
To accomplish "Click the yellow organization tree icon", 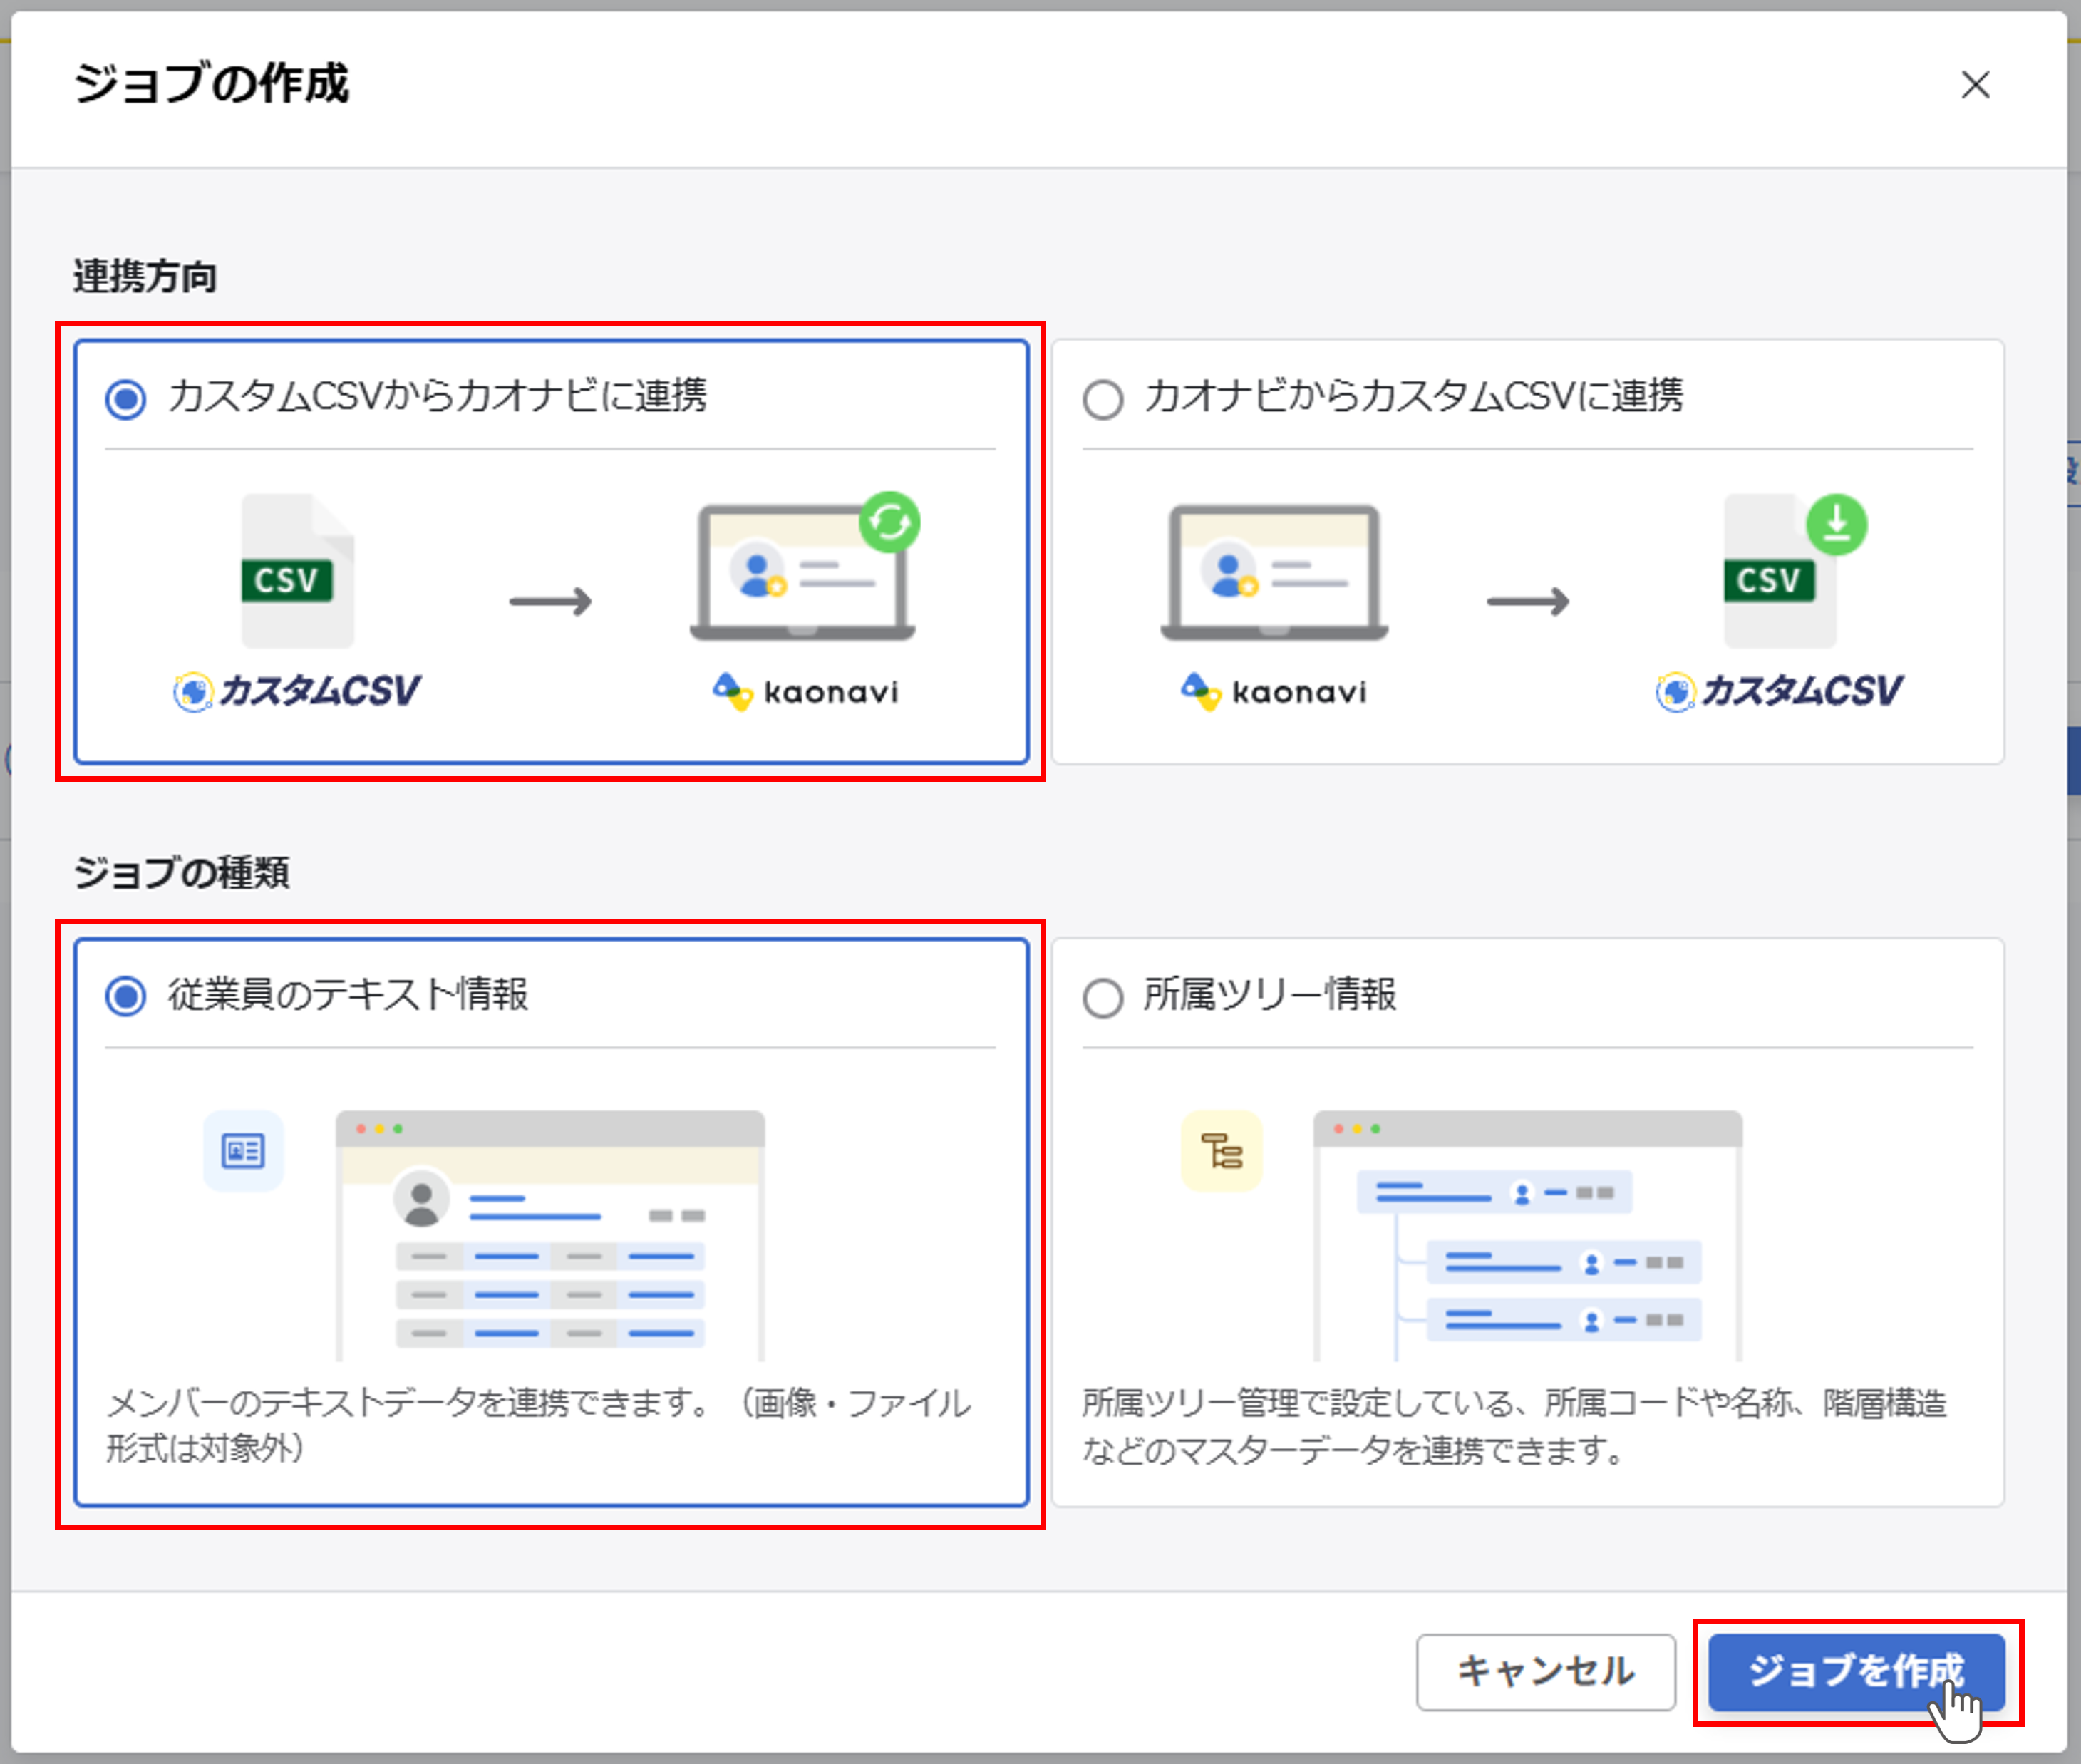I will [x=1221, y=1151].
